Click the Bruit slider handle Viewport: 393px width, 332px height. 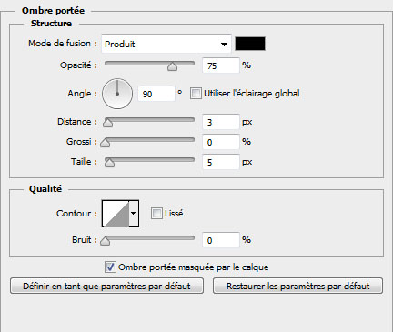[105, 241]
